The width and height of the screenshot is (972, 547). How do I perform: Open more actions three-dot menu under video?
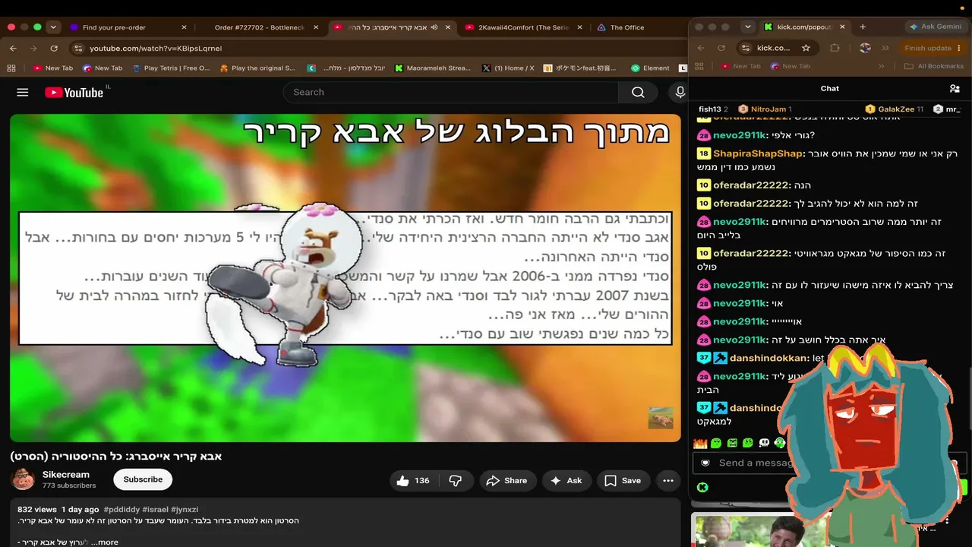(668, 480)
